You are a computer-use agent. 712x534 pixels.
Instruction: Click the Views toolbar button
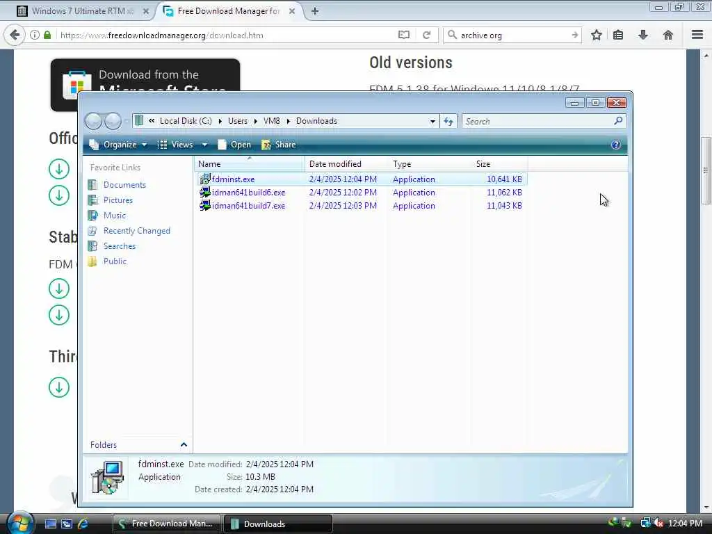pyautogui.click(x=175, y=145)
